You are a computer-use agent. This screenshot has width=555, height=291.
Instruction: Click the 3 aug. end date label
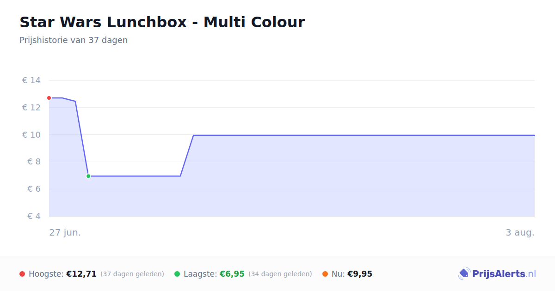520,232
